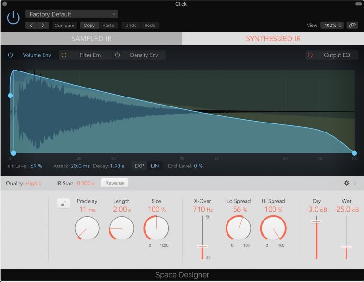Click the Reverse button
The height and width of the screenshot is (282, 364).
(114, 183)
